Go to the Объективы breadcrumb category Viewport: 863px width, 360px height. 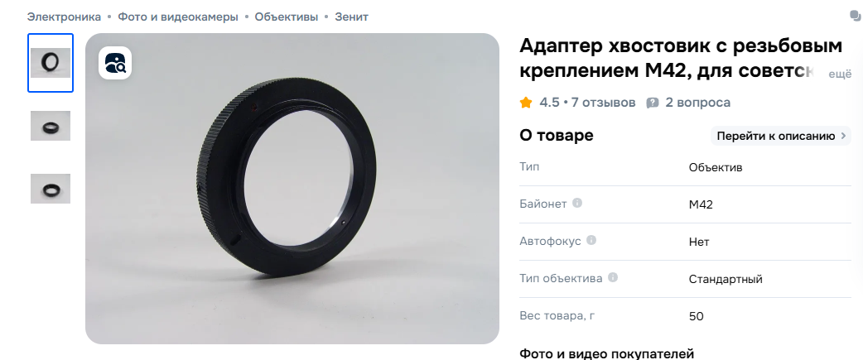pyautogui.click(x=287, y=17)
